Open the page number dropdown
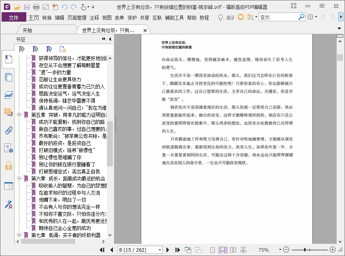The height and width of the screenshot is (256, 345). 160,250
